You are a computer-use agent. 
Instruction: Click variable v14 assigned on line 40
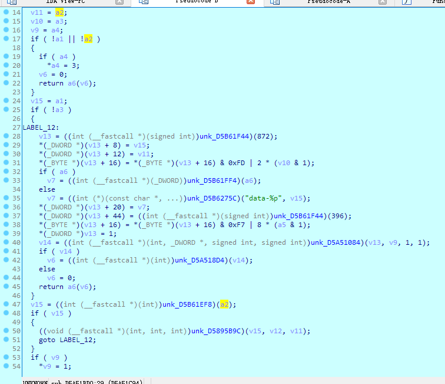(45, 242)
